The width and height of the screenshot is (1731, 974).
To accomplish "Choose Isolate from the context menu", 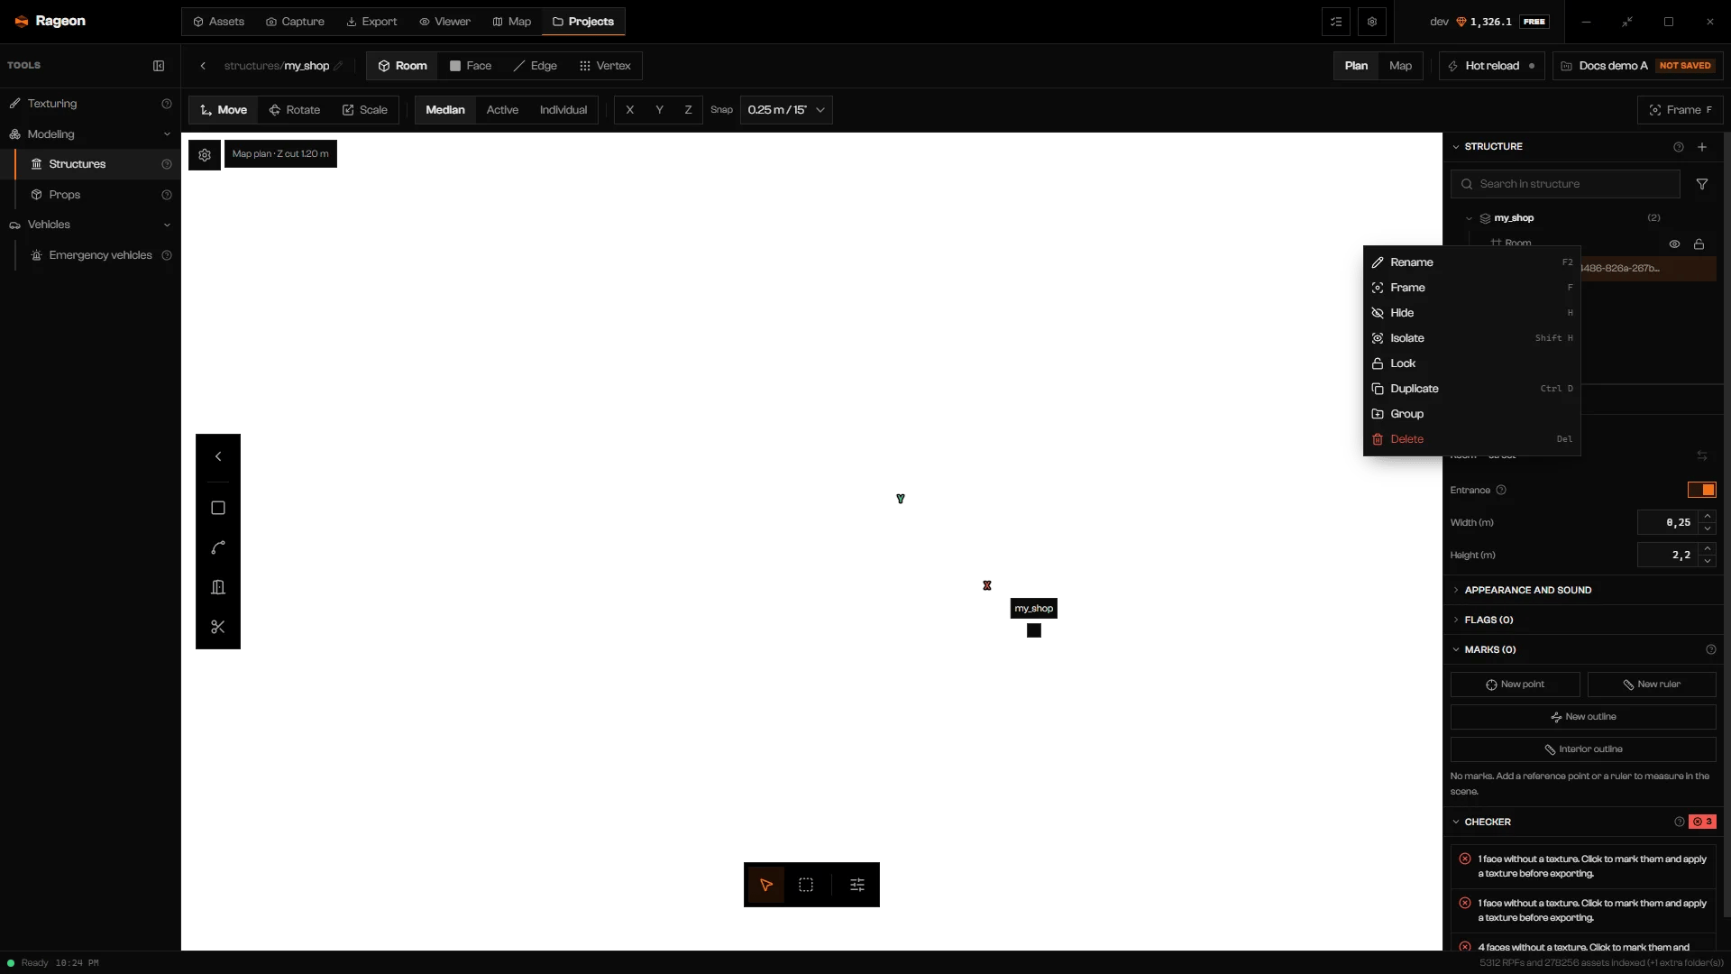I will 1471,338.
